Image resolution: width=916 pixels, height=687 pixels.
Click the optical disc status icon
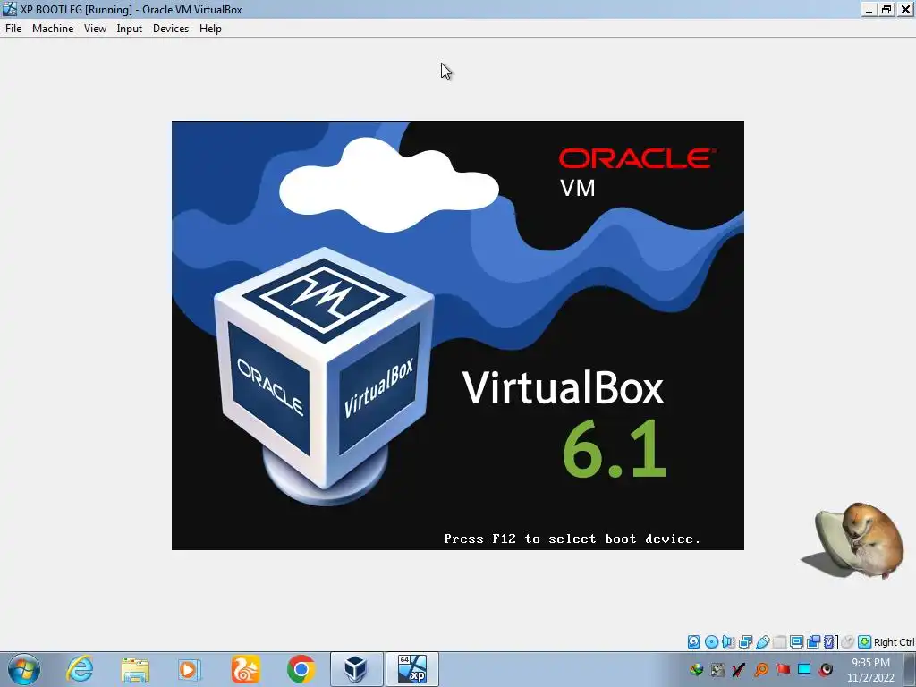[711, 642]
